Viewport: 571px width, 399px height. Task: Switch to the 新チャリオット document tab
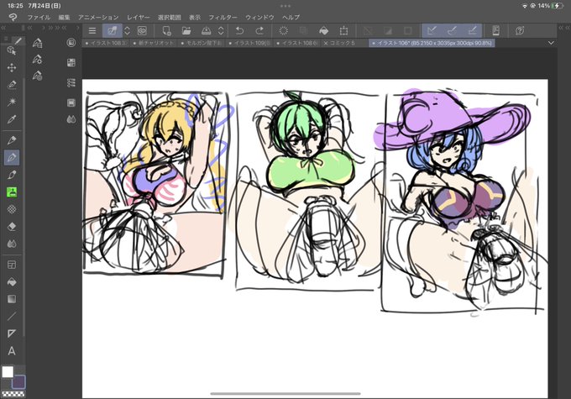coord(154,43)
